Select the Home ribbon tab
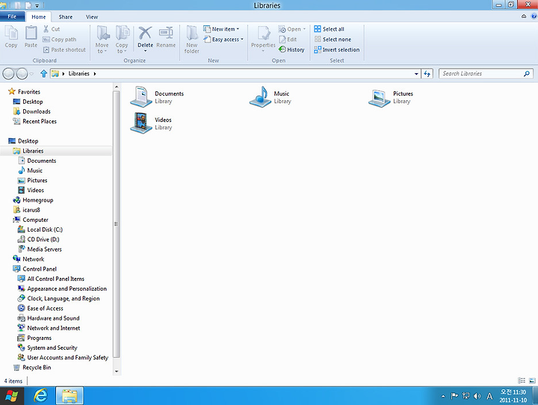 click(x=38, y=17)
